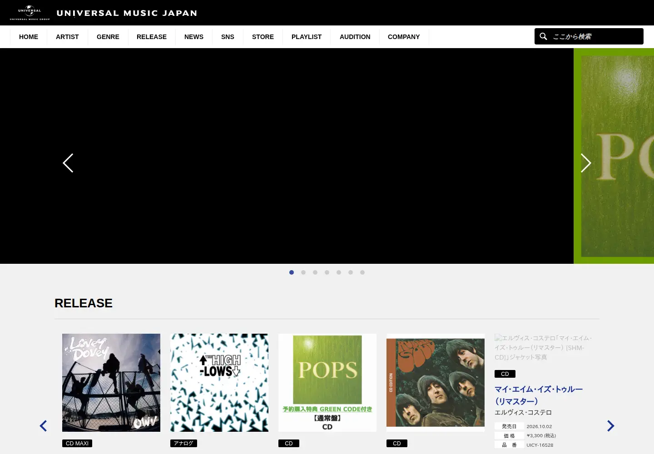This screenshot has width=654, height=454.
Task: Click the CD tag under POPS cover
Action: [289, 444]
